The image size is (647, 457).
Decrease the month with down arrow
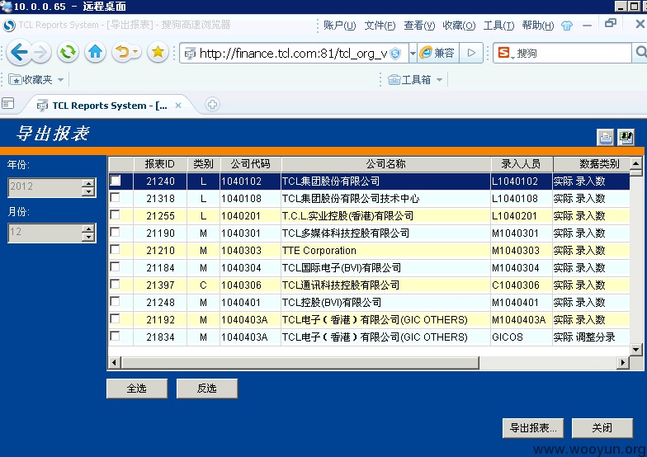click(x=87, y=238)
